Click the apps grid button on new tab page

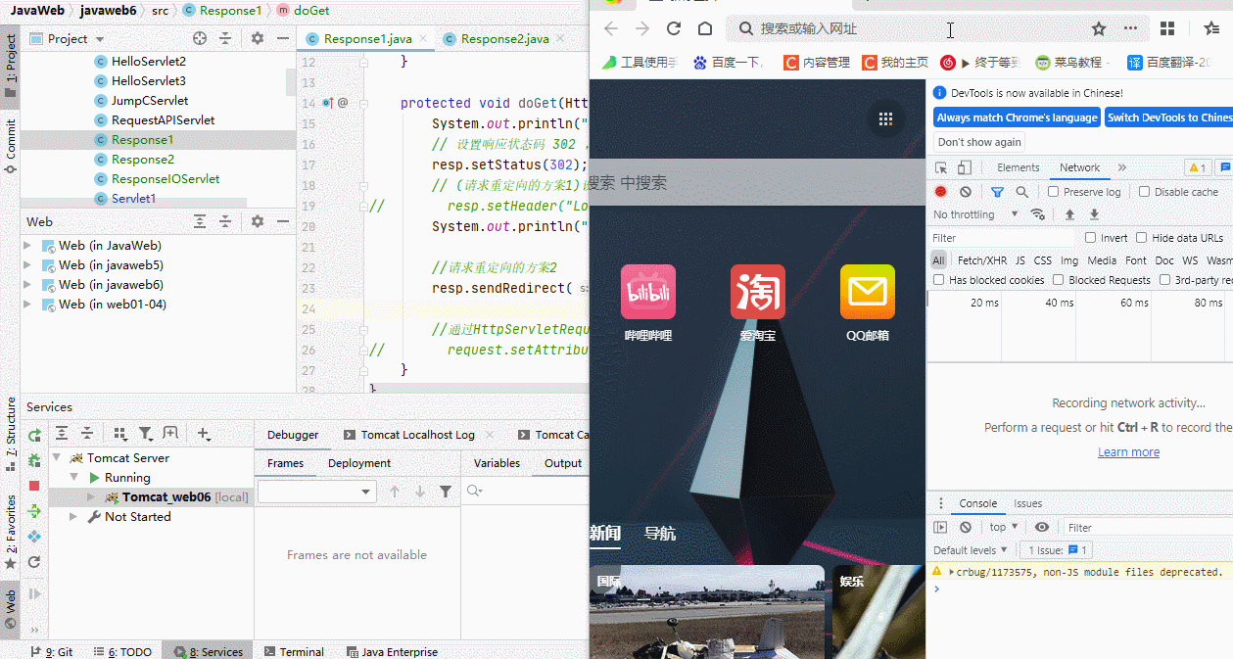tap(886, 119)
